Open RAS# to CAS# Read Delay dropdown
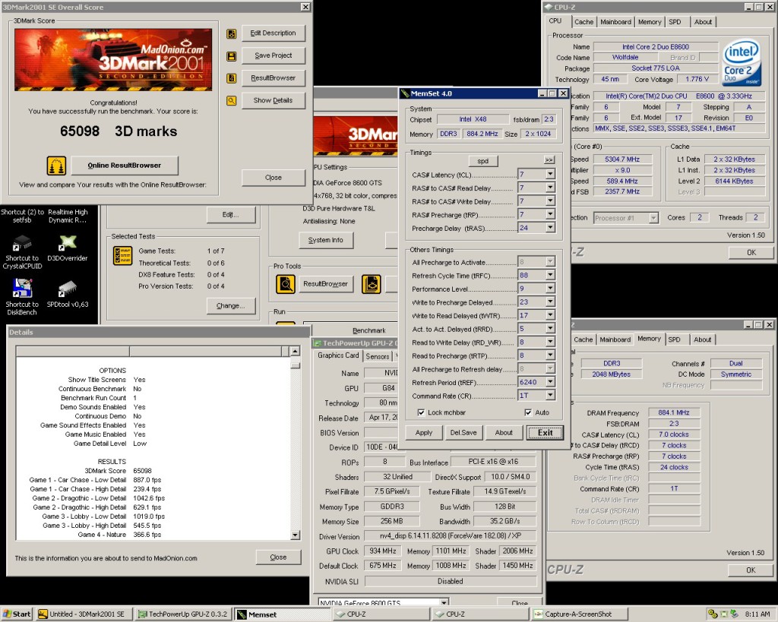 point(550,188)
